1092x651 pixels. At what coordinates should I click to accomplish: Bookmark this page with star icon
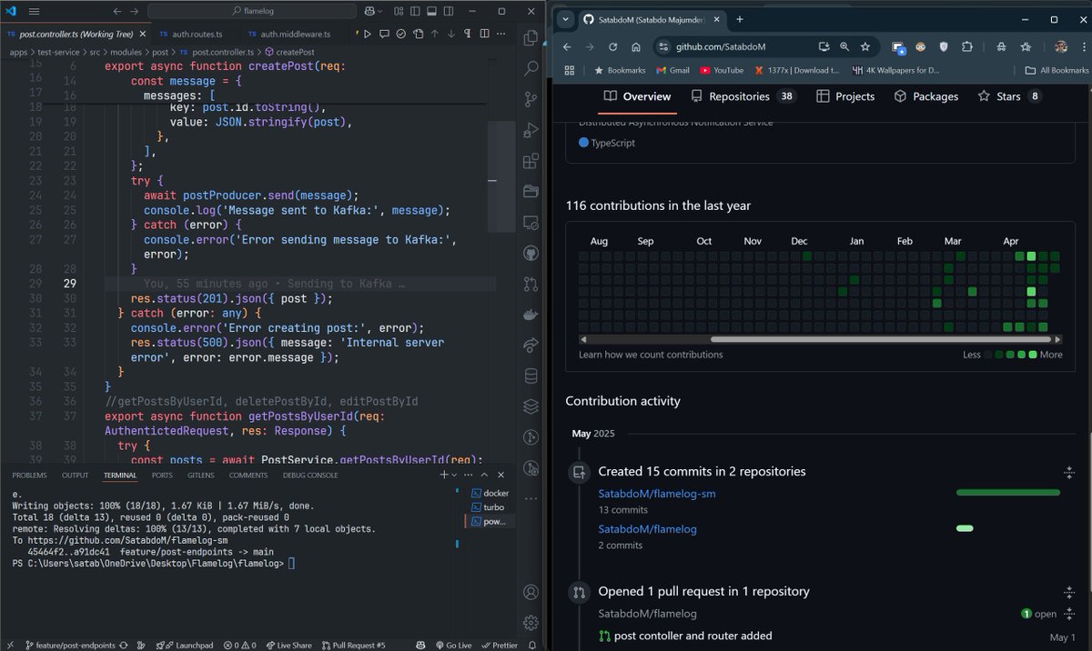[x=865, y=46]
